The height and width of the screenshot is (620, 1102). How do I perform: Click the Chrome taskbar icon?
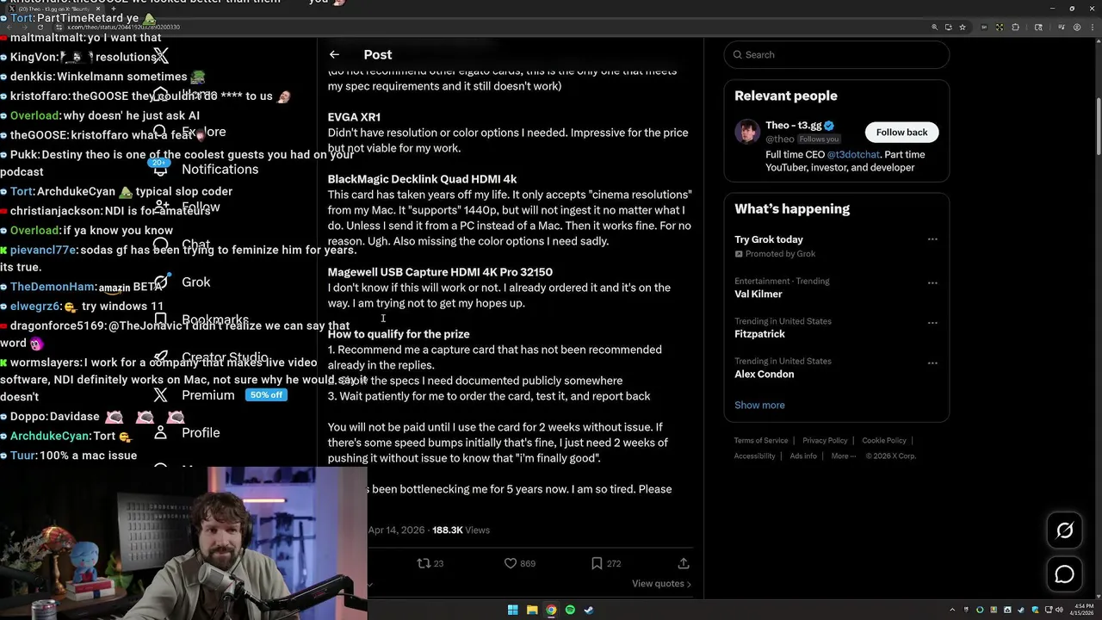point(551,610)
